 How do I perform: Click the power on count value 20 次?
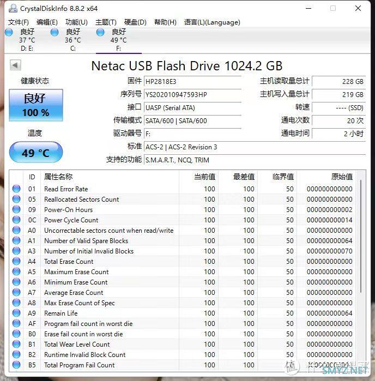[x=338, y=121]
